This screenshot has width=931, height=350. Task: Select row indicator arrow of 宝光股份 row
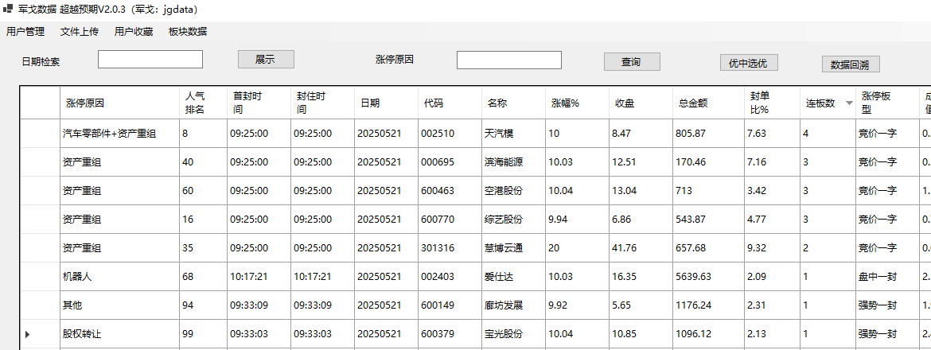click(x=27, y=335)
